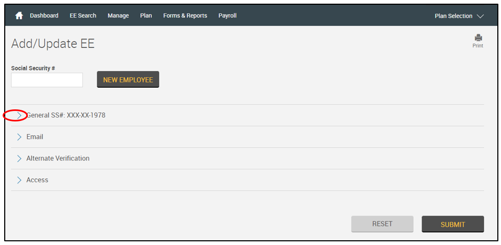Go to EE Search

pos(83,16)
